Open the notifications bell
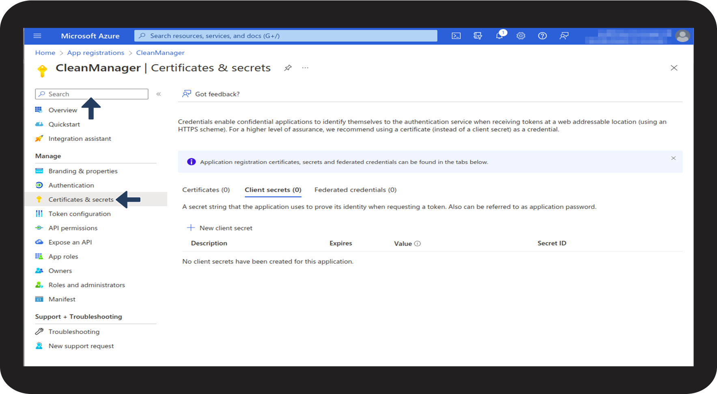This screenshot has width=717, height=394. tap(499, 36)
